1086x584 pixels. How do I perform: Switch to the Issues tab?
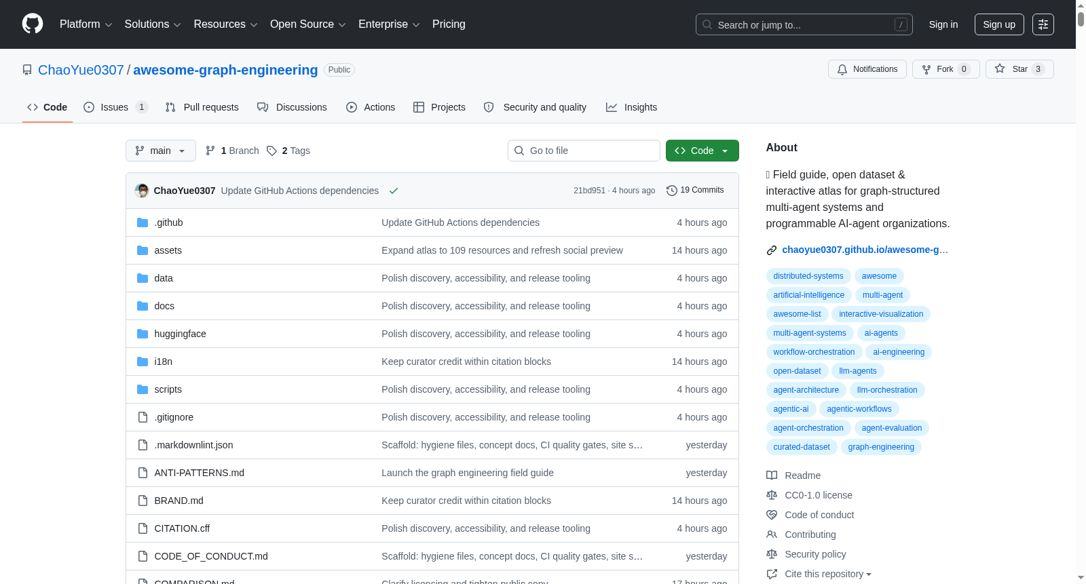pos(115,107)
